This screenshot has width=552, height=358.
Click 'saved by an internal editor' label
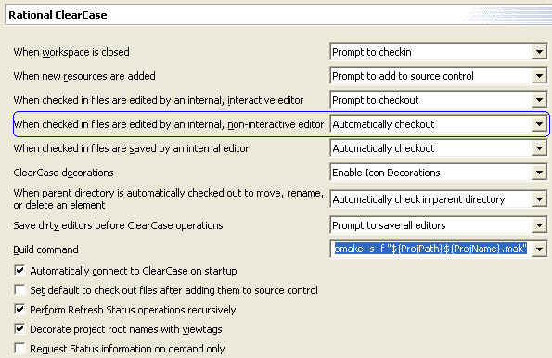coord(131,148)
